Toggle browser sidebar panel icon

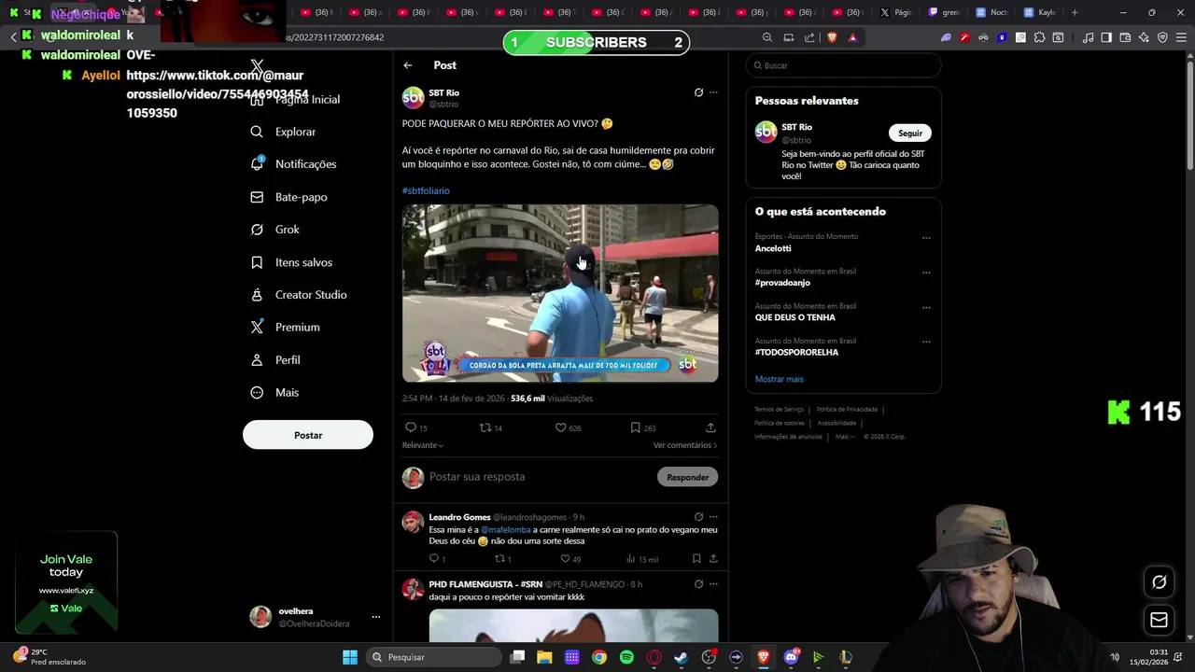1106,37
